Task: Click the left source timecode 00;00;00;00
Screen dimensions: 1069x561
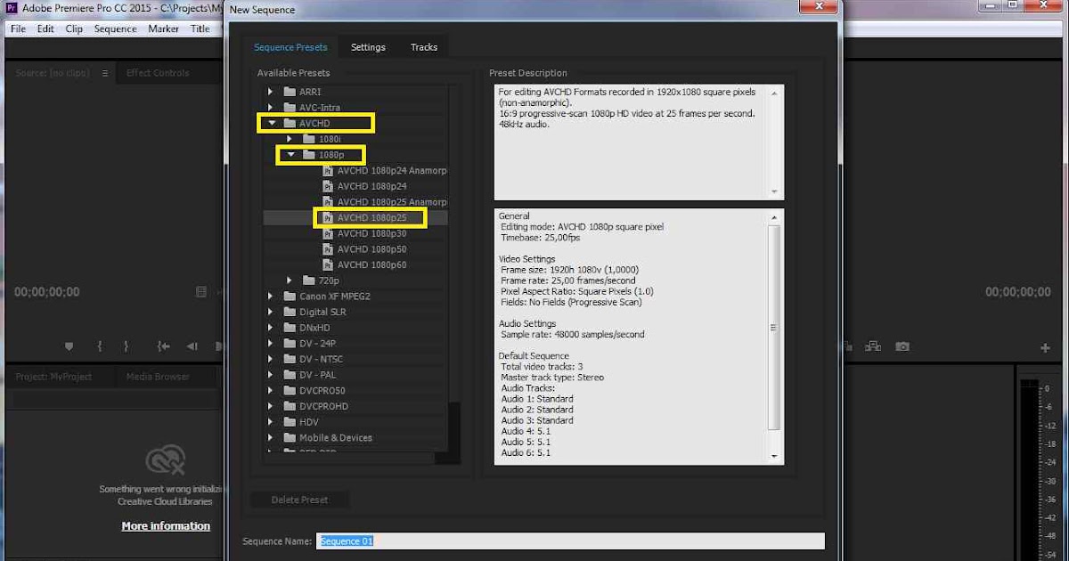Action: (46, 291)
